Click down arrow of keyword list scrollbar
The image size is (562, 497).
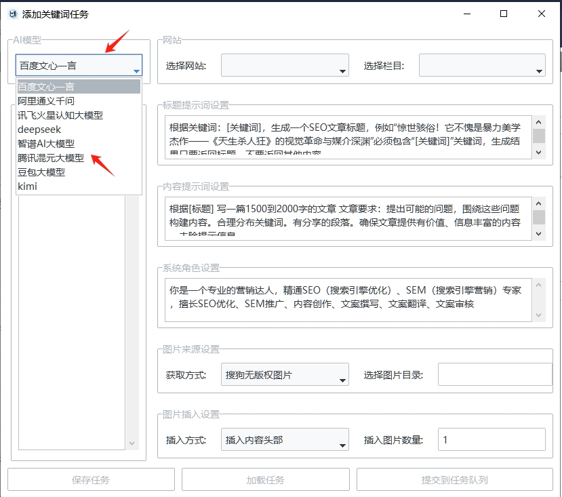[x=132, y=443]
